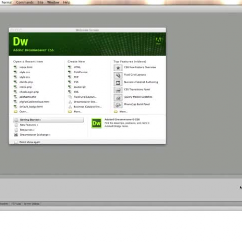Open recent file index.html
The image size is (242, 242).
[26, 67]
